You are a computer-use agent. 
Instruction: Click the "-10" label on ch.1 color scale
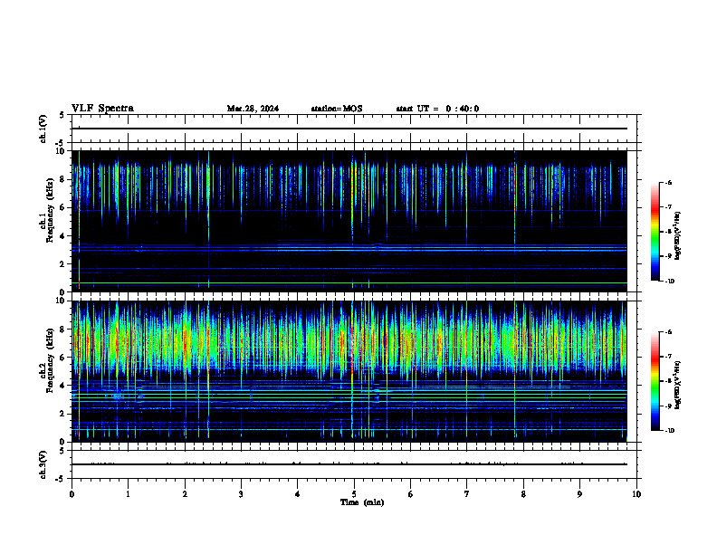click(x=670, y=282)
